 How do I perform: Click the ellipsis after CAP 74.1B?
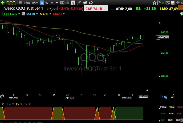coord(106,9)
